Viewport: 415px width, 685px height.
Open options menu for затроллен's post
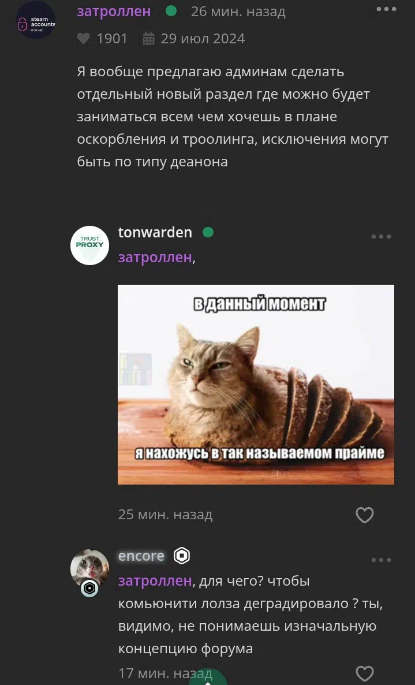[386, 10]
